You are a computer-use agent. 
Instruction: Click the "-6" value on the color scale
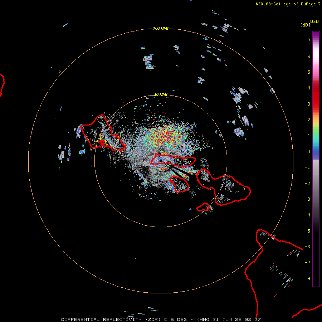307,247
